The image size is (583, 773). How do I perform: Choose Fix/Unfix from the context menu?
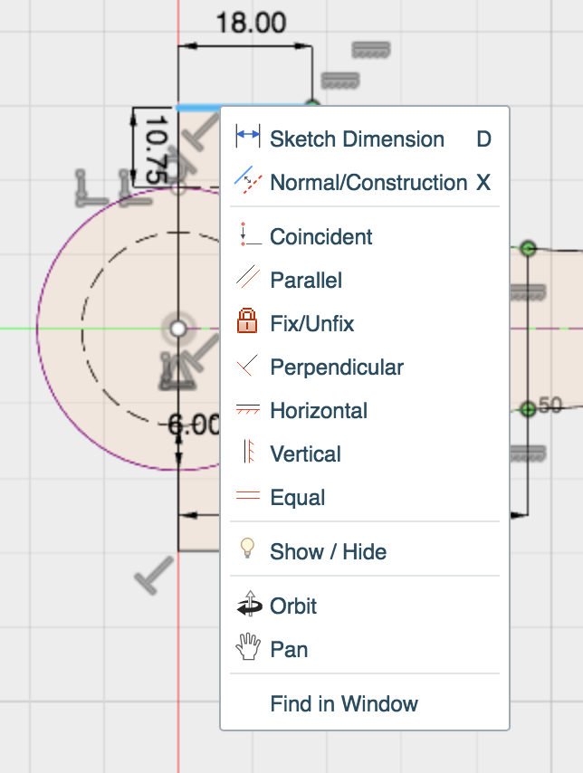coord(312,323)
